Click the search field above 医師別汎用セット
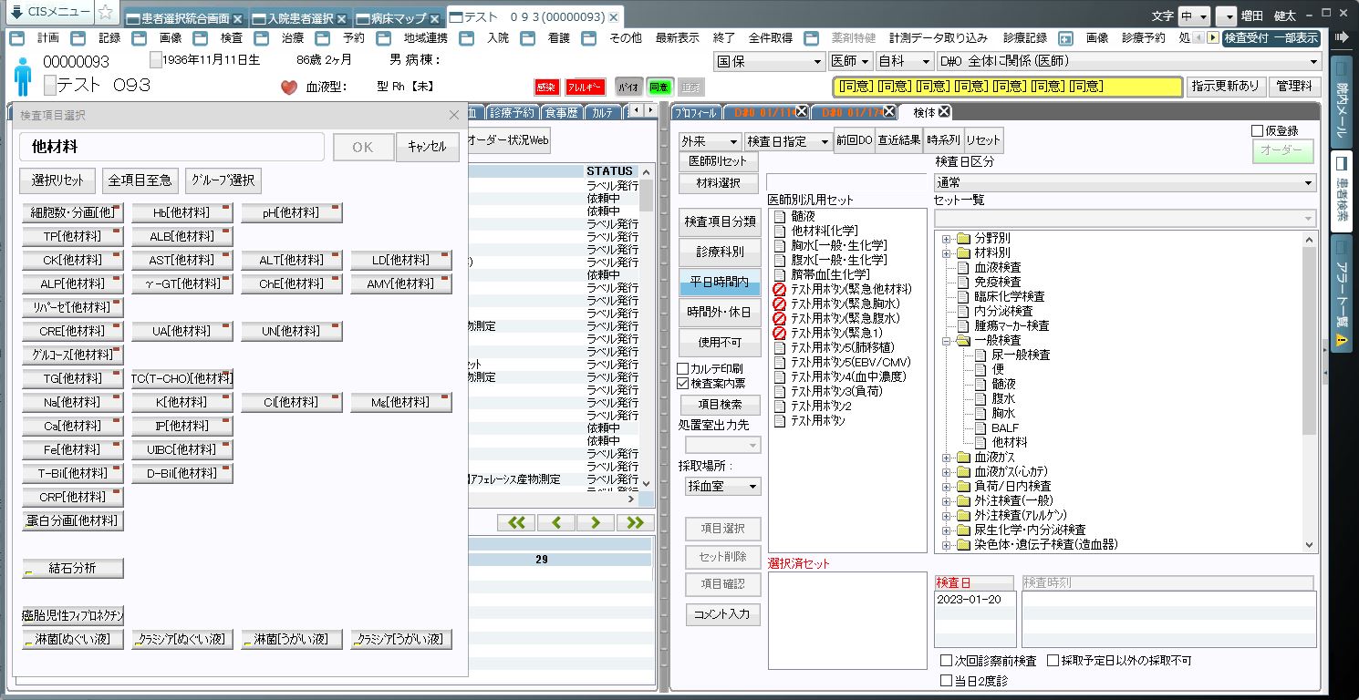 click(x=845, y=180)
